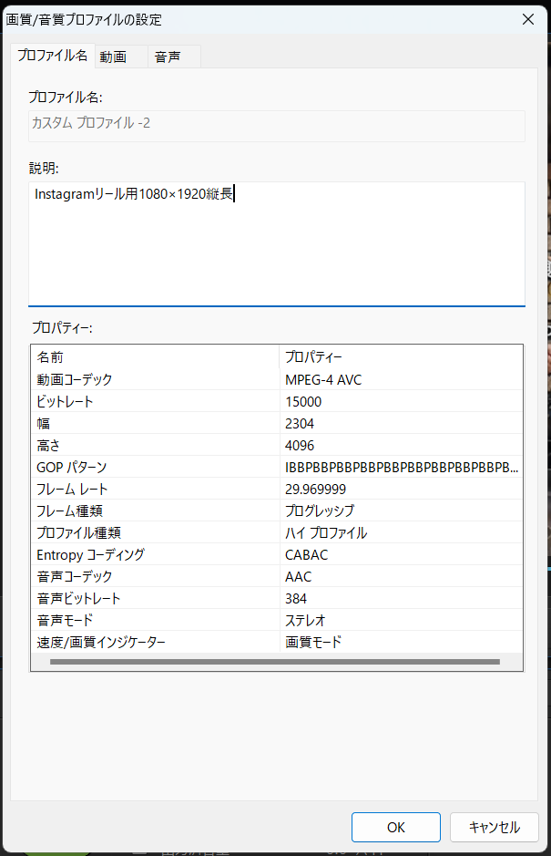Image resolution: width=551 pixels, height=856 pixels.
Task: Select the 幅 row name
Action: (43, 424)
